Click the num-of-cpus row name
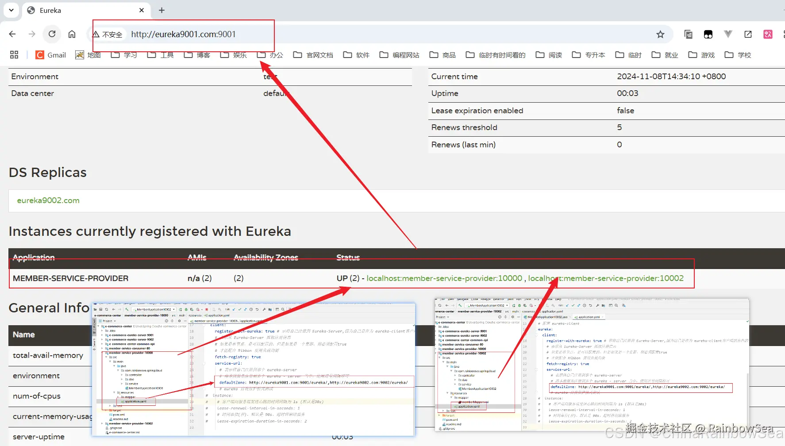The height and width of the screenshot is (446, 785). pyautogui.click(x=37, y=396)
